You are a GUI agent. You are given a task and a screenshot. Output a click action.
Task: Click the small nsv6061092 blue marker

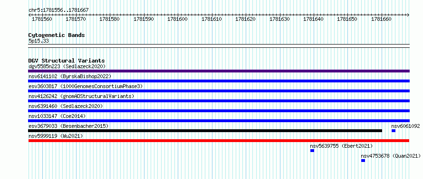click(394, 131)
